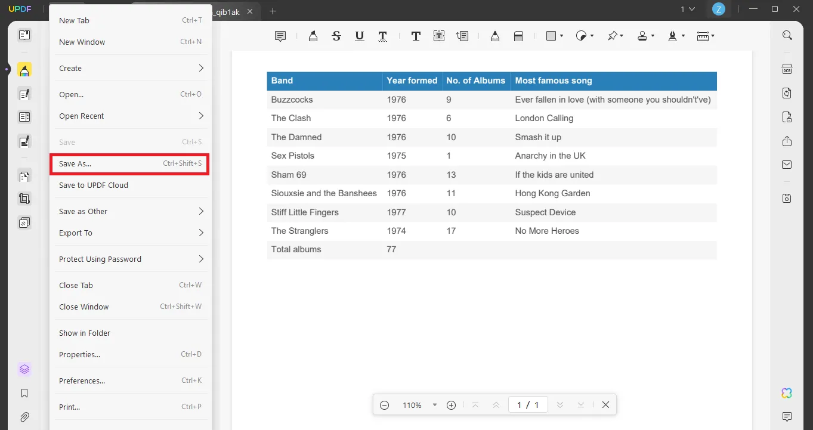Select the strikethrough text tool
This screenshot has width=813, height=430.
point(336,36)
